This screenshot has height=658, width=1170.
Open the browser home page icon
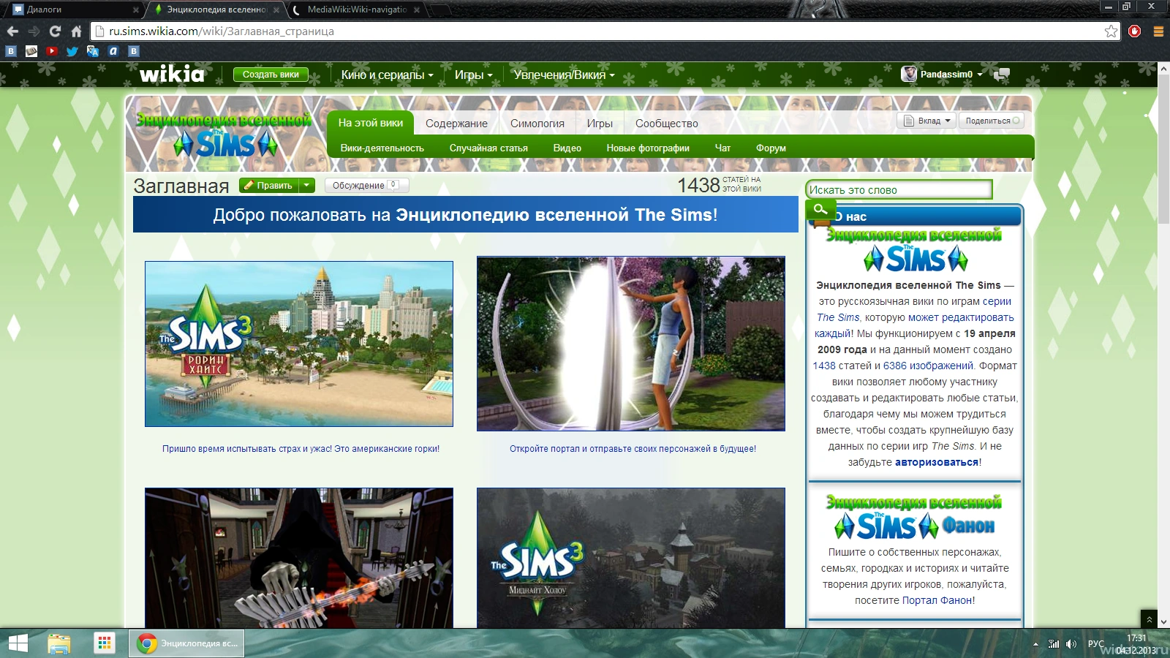[76, 31]
